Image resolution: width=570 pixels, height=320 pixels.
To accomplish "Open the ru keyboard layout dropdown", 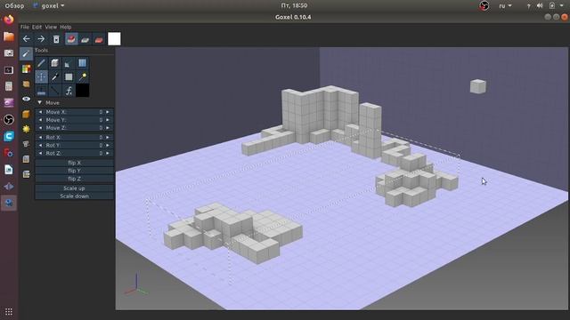I will point(505,6).
